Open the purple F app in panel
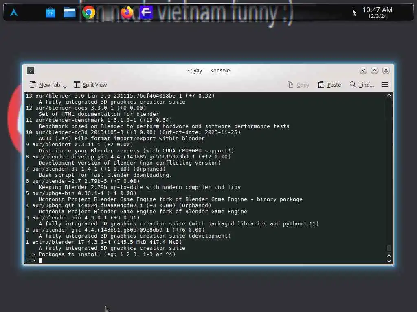Image resolution: width=417 pixels, height=312 pixels. click(x=146, y=12)
